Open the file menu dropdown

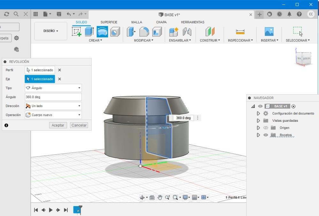tap(47, 14)
